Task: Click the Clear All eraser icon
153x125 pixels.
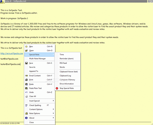Action: (27, 96)
